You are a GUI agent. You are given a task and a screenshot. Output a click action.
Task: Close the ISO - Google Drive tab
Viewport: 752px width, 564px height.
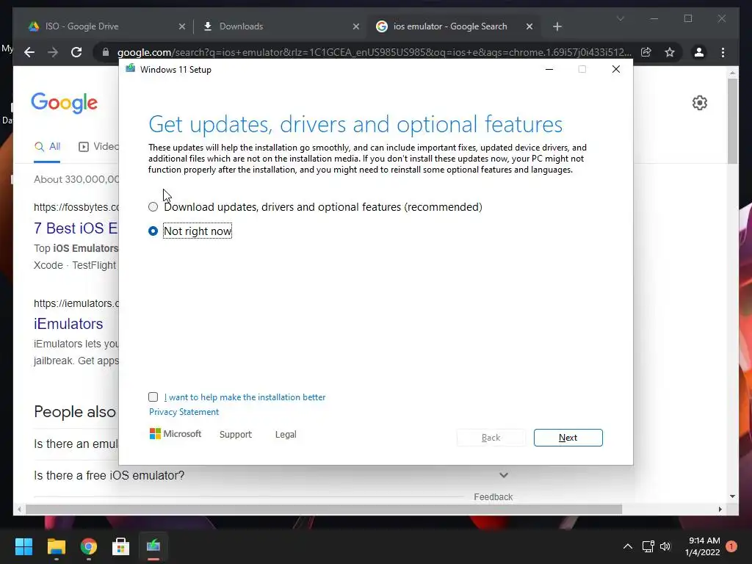click(x=182, y=26)
